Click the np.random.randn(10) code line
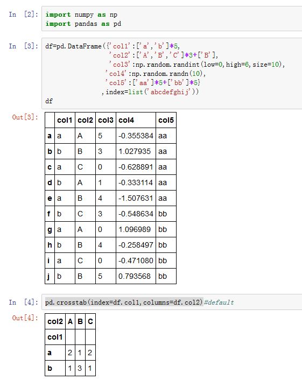This screenshot has height=380, width=302. click(x=156, y=73)
